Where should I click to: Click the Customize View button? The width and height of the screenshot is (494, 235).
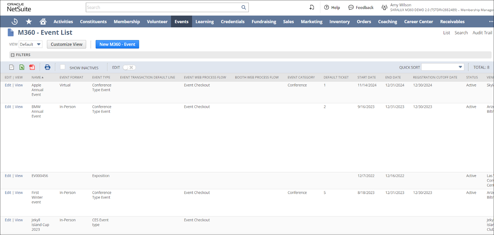[66, 44]
